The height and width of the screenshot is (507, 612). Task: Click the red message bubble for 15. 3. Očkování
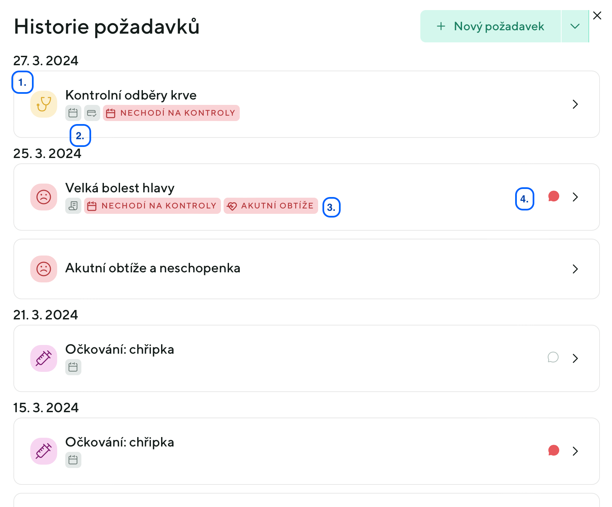point(553,451)
